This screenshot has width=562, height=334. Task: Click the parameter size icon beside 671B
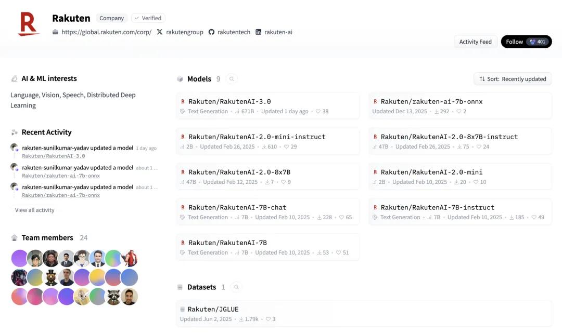[237, 112]
